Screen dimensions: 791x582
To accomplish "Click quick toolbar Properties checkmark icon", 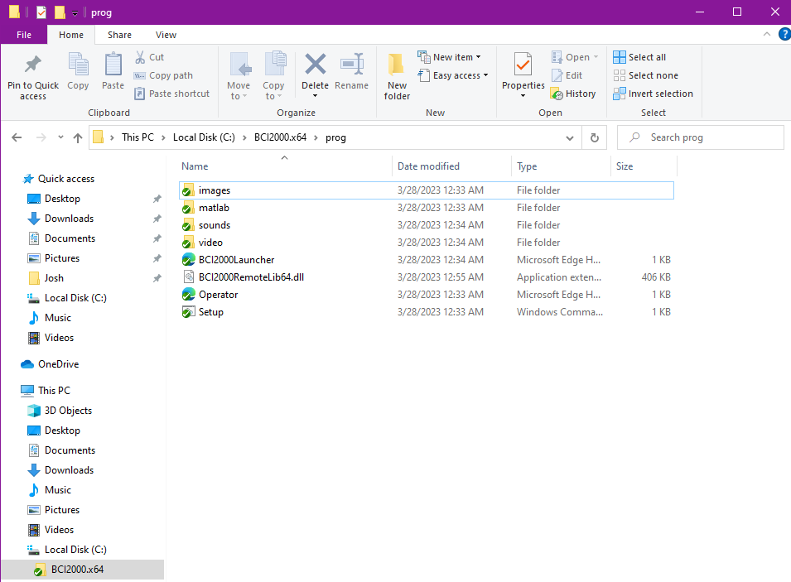I will [41, 12].
